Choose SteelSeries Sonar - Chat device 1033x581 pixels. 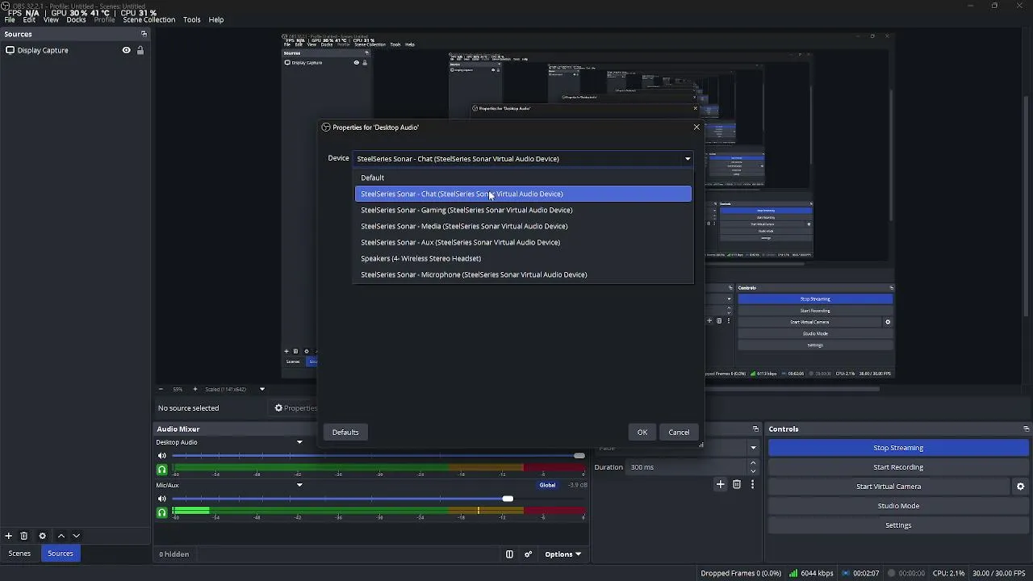(524, 194)
